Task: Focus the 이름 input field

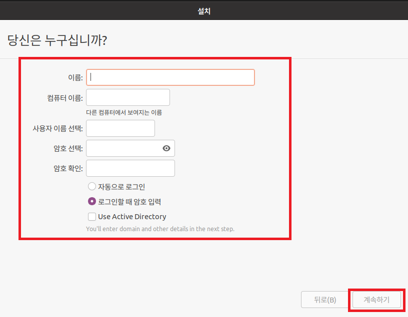Action: click(x=170, y=77)
